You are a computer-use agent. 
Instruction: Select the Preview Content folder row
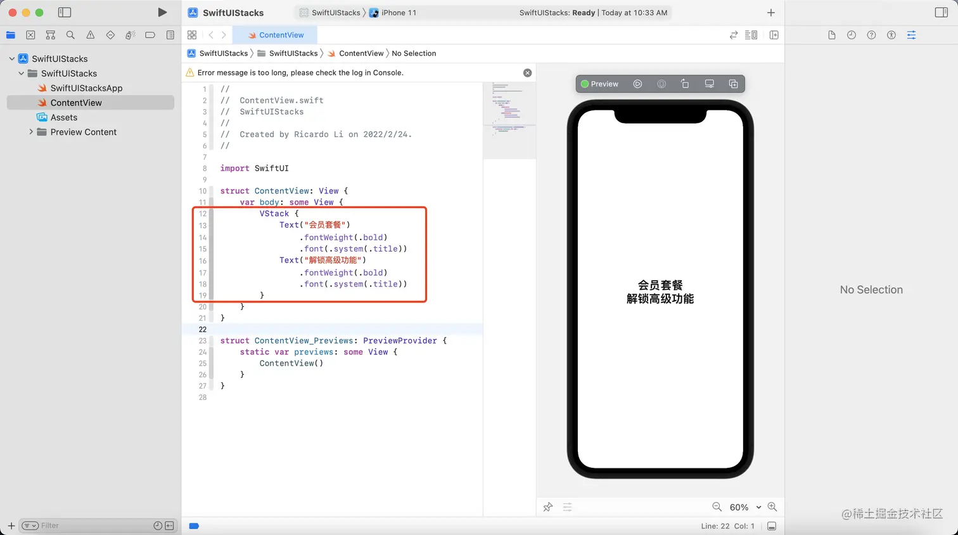click(91, 132)
